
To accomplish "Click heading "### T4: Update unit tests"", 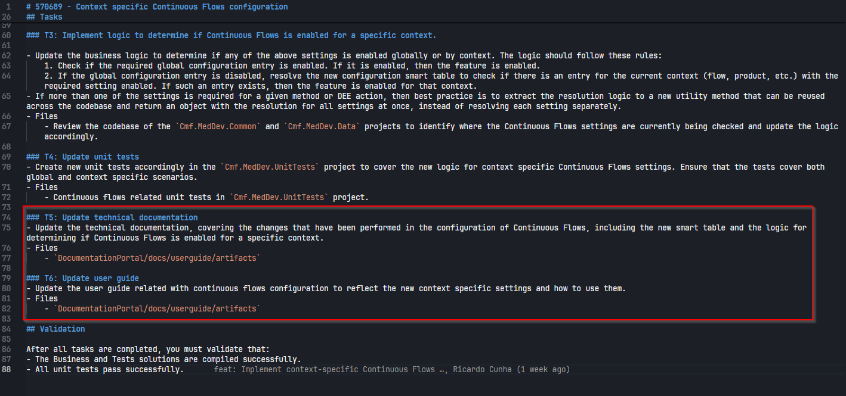I will pyautogui.click(x=82, y=157).
